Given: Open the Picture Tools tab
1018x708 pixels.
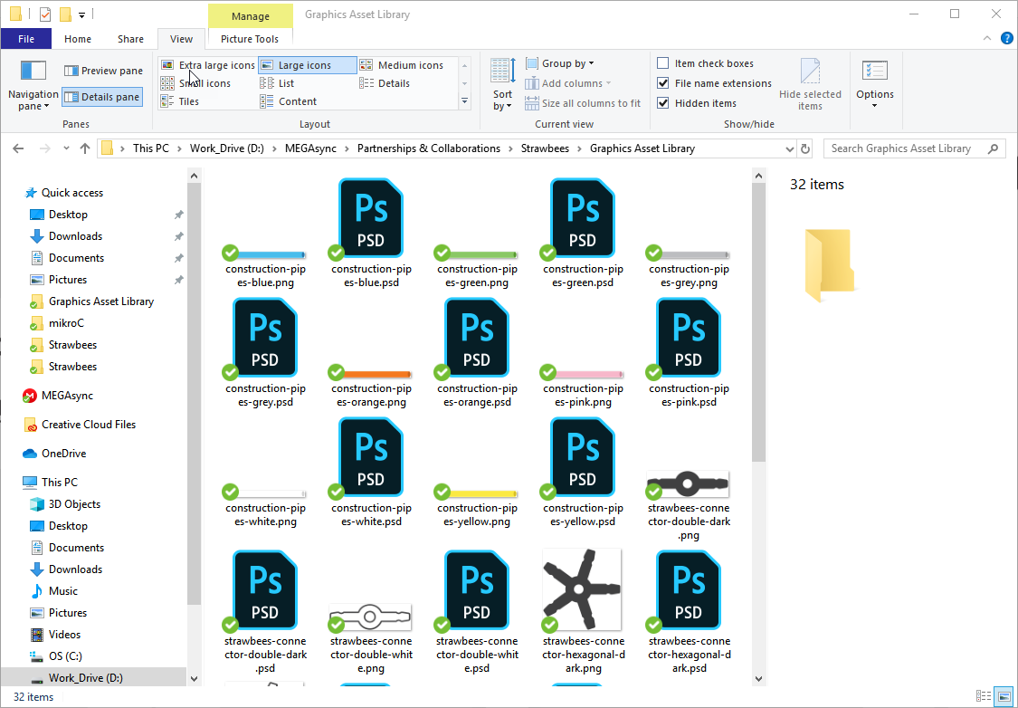Looking at the screenshot, I should [x=250, y=39].
